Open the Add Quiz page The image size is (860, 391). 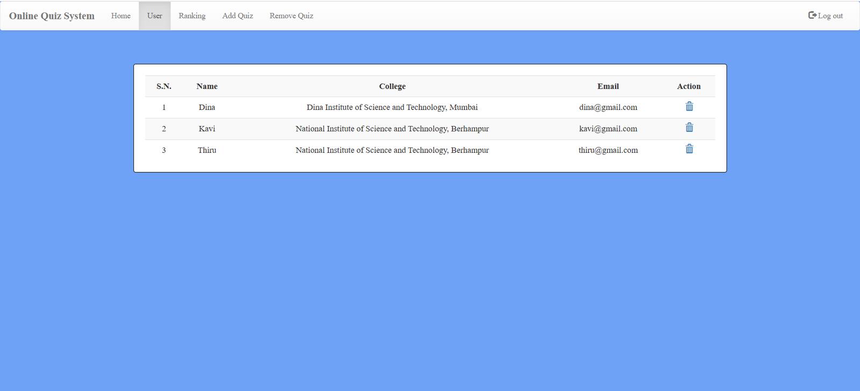click(238, 16)
